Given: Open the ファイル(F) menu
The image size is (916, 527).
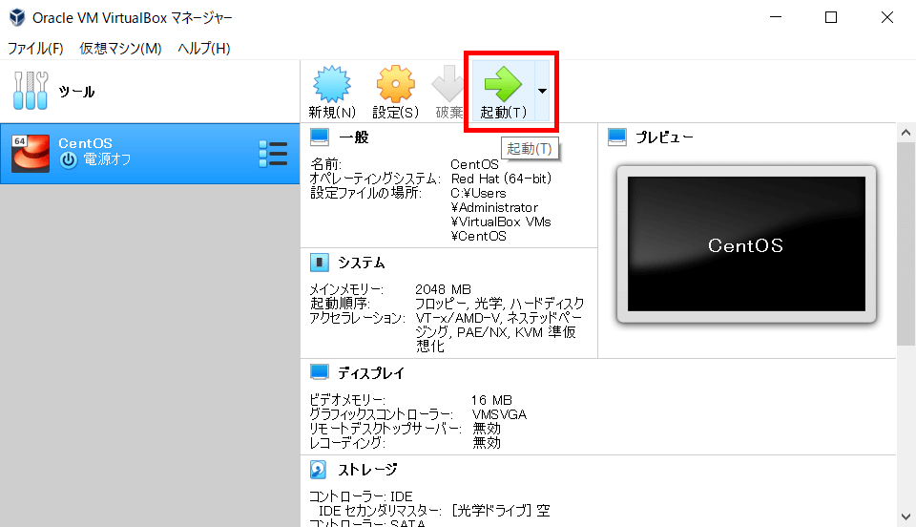Looking at the screenshot, I should point(35,48).
